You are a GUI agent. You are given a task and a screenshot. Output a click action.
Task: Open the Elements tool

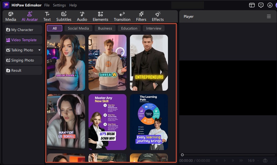(100, 16)
